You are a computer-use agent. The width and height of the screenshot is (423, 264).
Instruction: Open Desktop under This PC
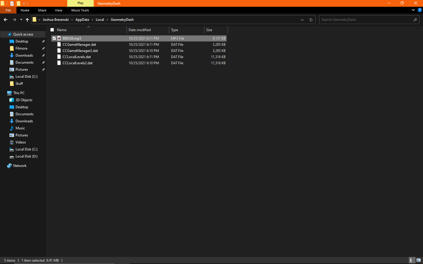click(x=22, y=107)
